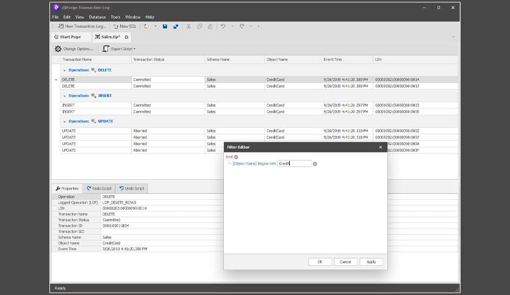This screenshot has height=295, width=510.
Task: Click the Begins with operator link
Action: pos(267,164)
